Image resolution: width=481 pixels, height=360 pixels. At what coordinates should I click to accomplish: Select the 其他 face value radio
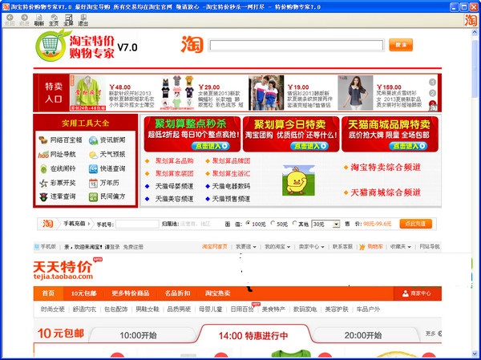tap(294, 223)
